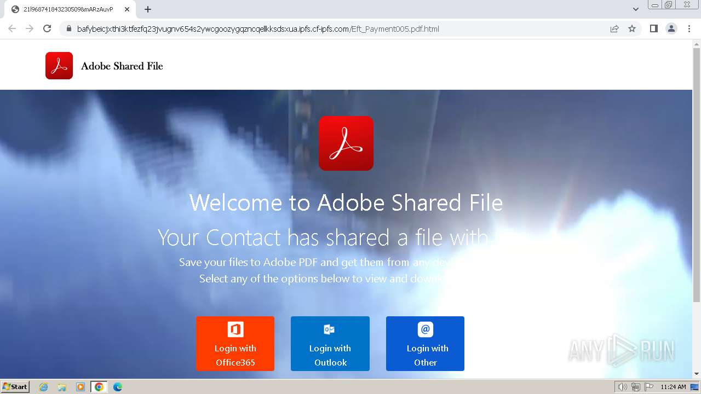Share this page icon in address bar
The image size is (701, 394).
click(x=614, y=28)
